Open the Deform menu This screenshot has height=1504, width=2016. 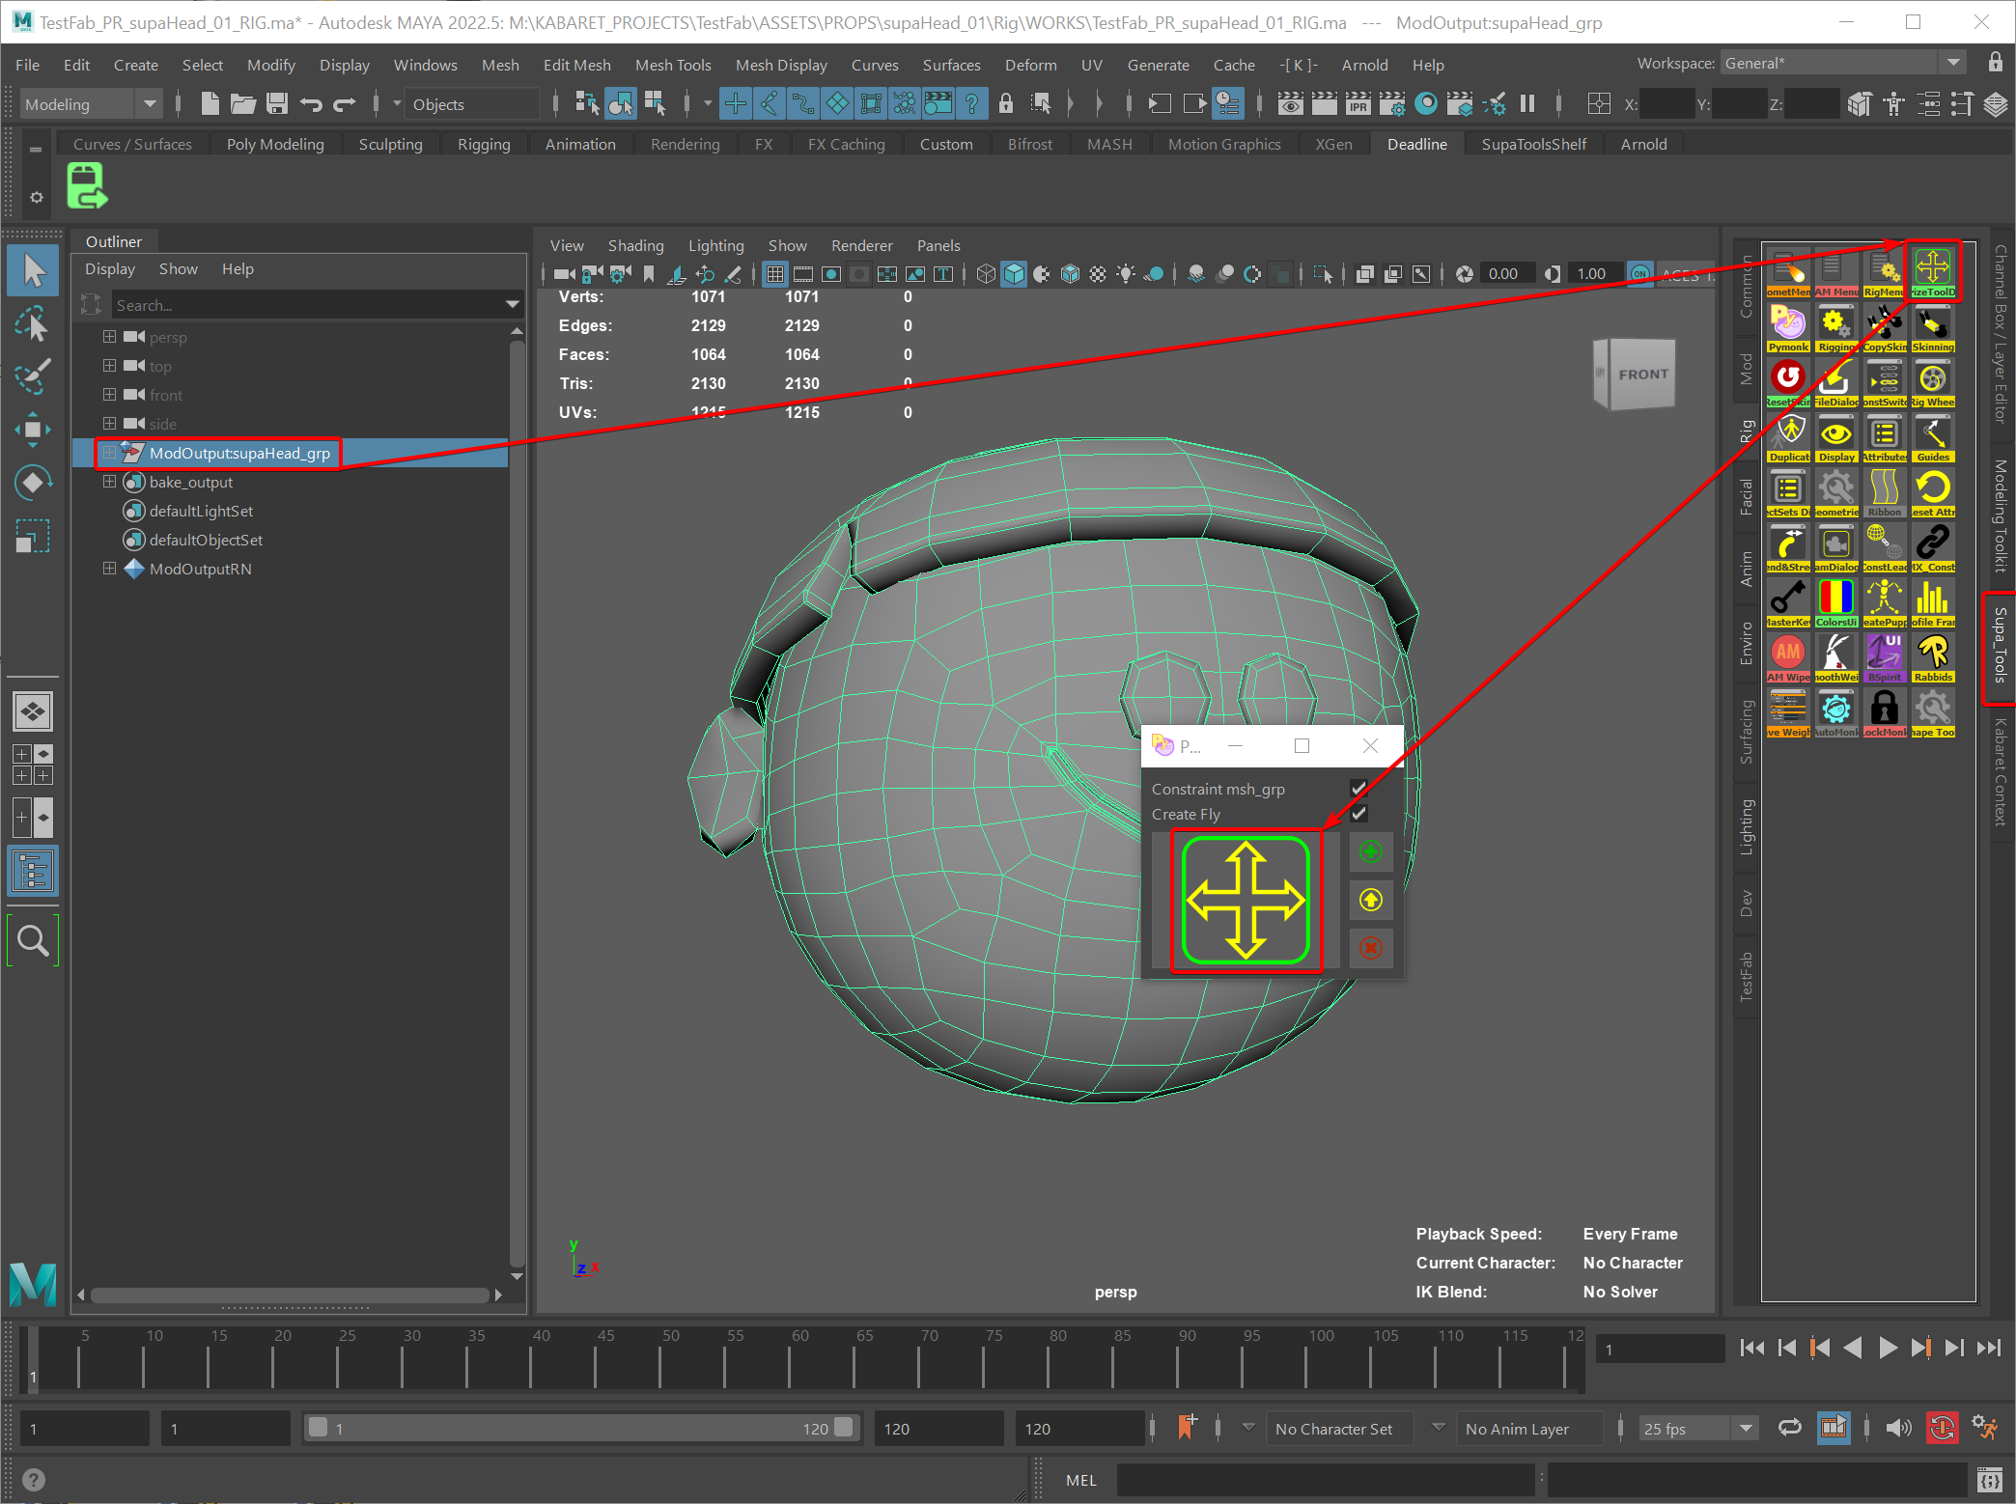coord(1030,65)
